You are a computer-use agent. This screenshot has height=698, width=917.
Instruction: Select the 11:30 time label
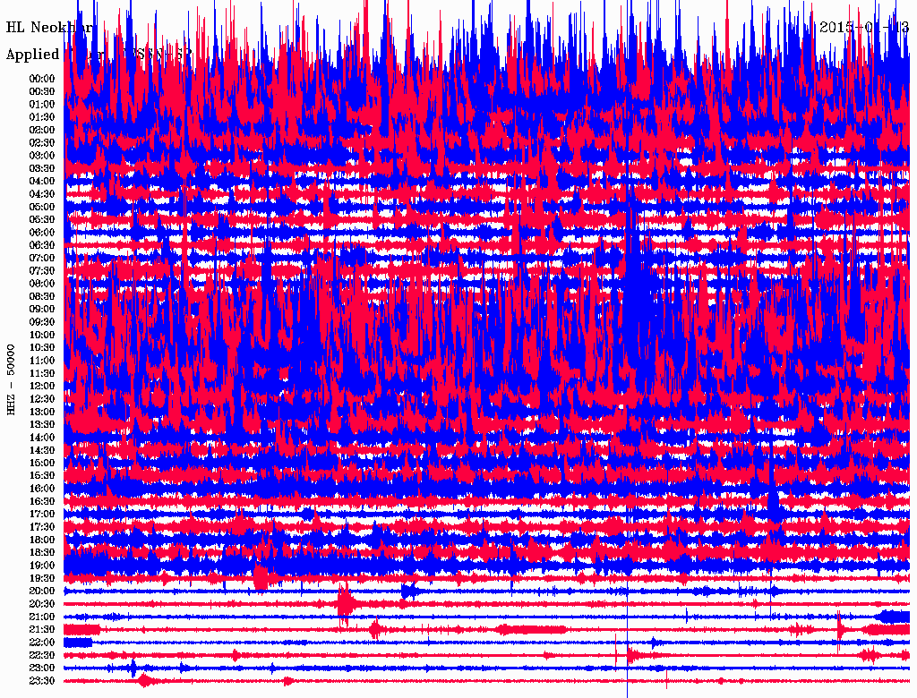tap(42, 373)
